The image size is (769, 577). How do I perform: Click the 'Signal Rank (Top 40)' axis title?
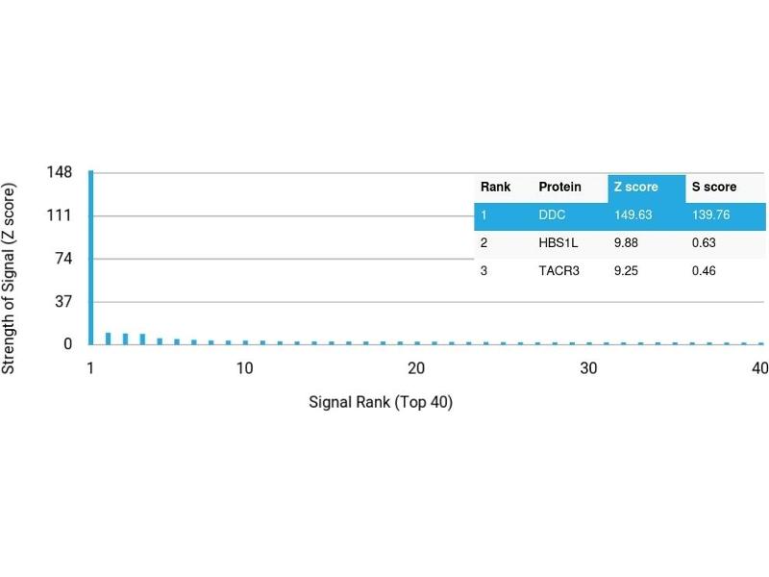tap(381, 402)
